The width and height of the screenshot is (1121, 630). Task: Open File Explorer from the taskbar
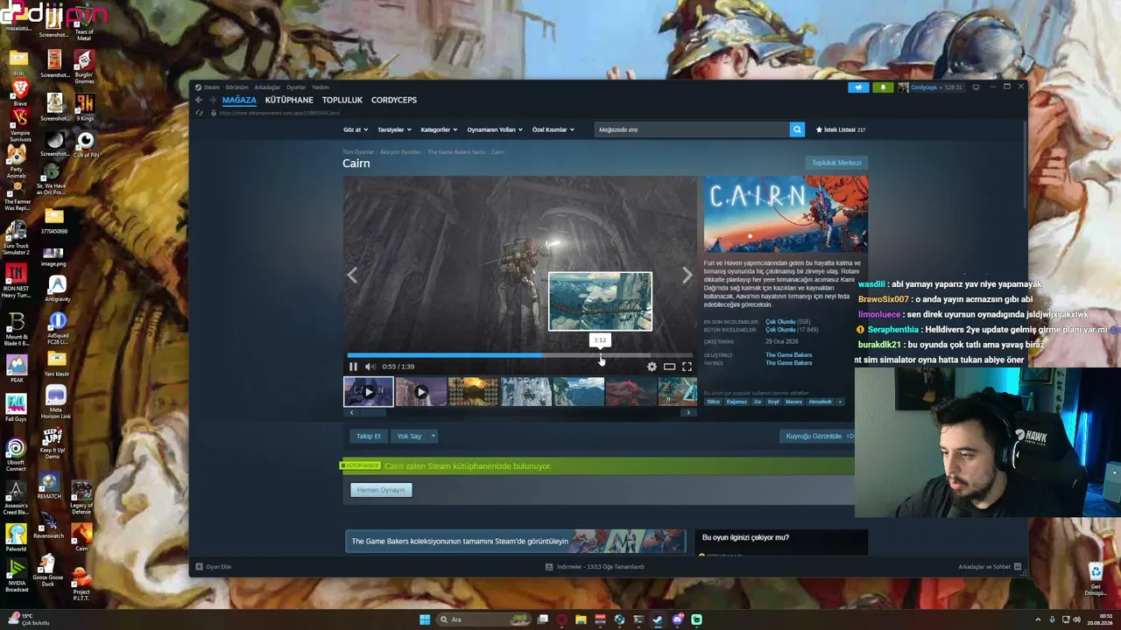pyautogui.click(x=581, y=619)
